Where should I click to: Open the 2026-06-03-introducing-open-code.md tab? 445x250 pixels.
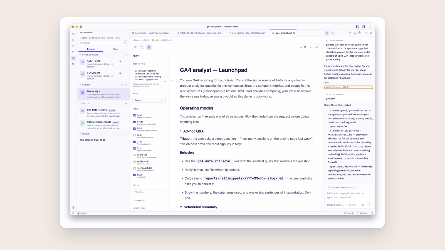(199, 33)
